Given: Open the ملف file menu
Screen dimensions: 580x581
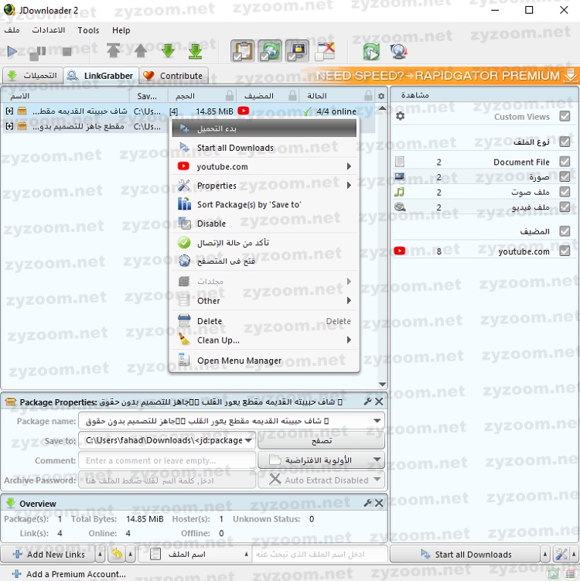Looking at the screenshot, I should coord(12,30).
